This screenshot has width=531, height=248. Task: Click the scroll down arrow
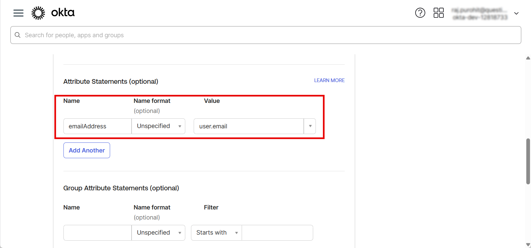click(528, 245)
